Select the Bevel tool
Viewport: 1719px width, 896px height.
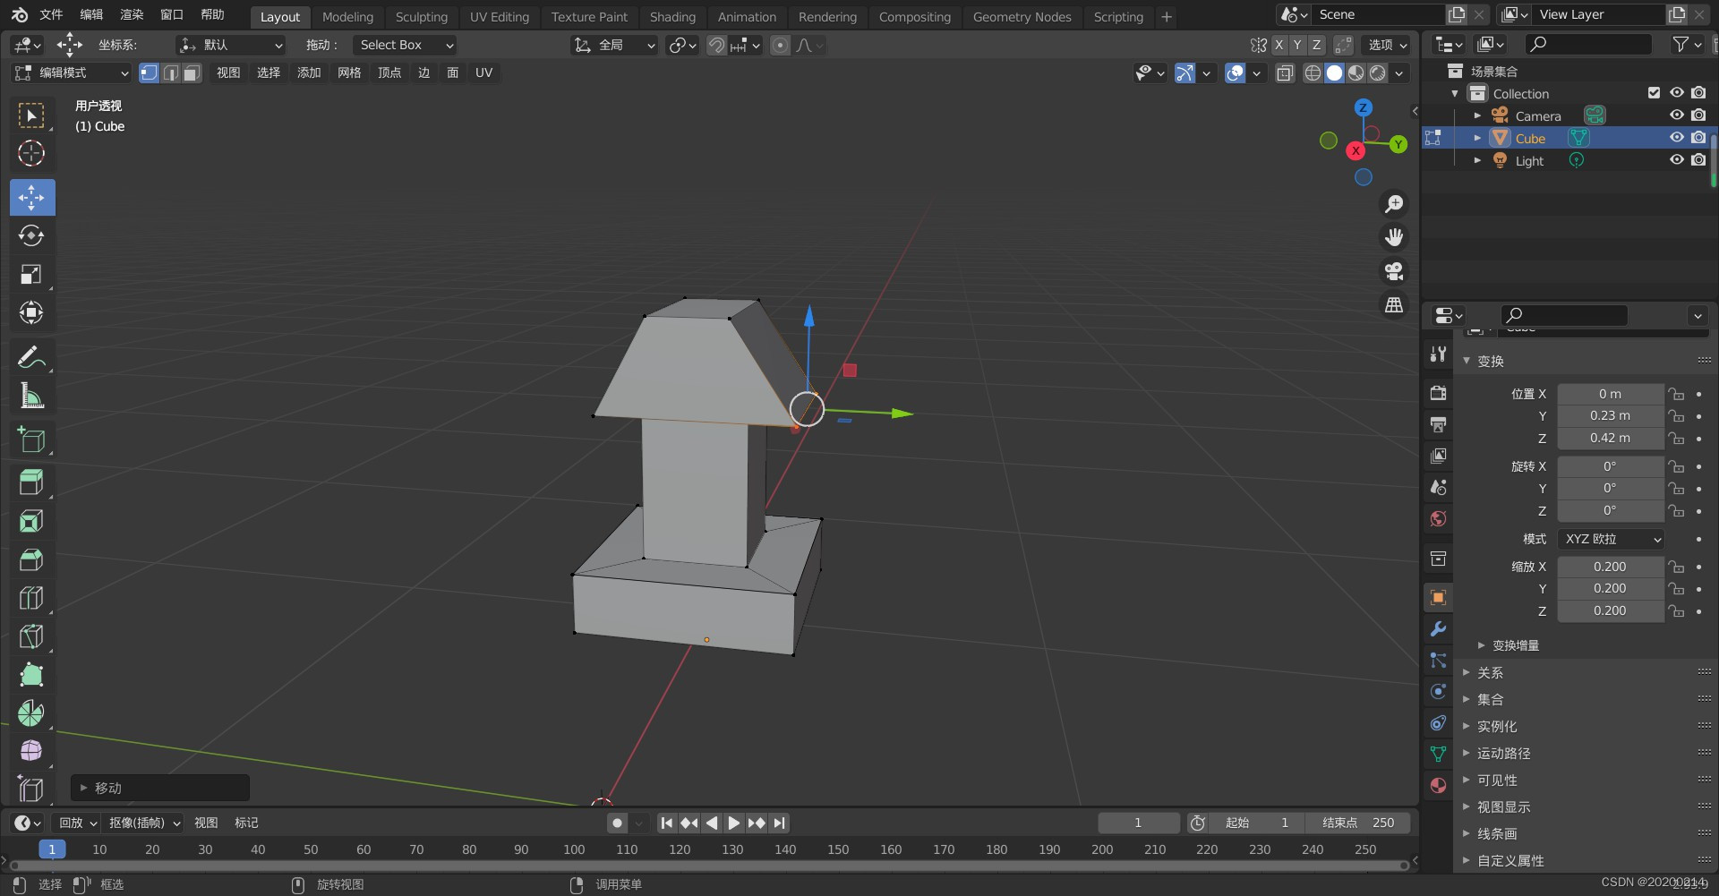pos(31,559)
